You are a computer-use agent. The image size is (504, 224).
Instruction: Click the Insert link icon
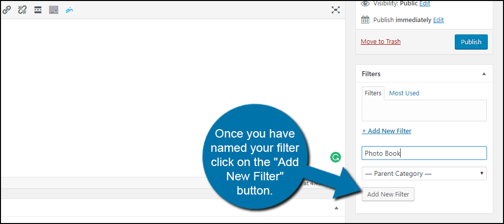[x=6, y=10]
